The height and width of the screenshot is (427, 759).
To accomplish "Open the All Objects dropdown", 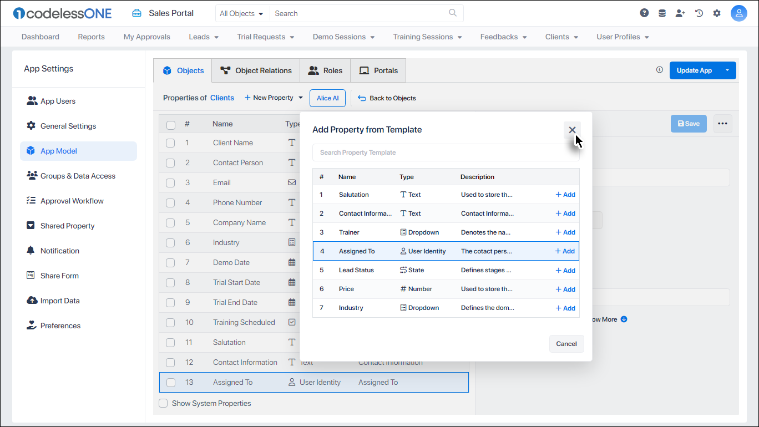I will click(241, 13).
